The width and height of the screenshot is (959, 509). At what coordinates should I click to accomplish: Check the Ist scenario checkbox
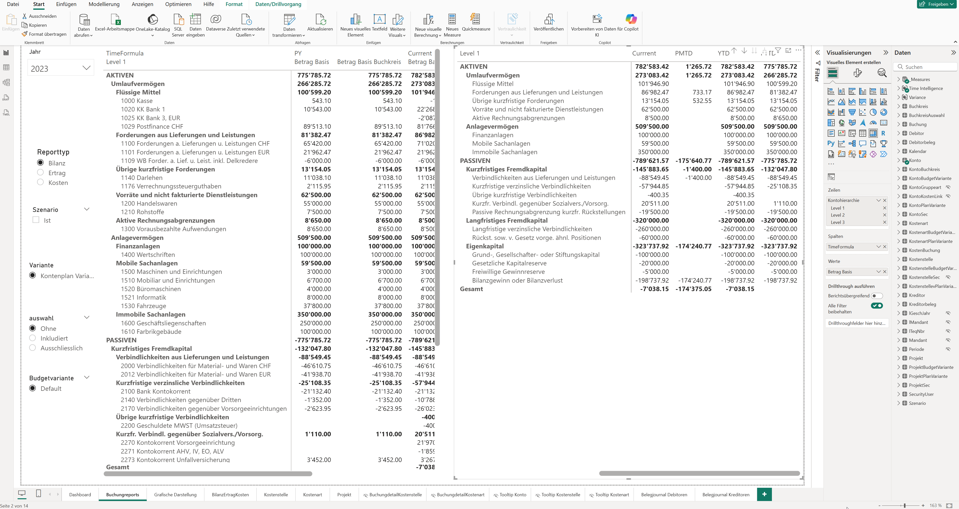tap(36, 220)
